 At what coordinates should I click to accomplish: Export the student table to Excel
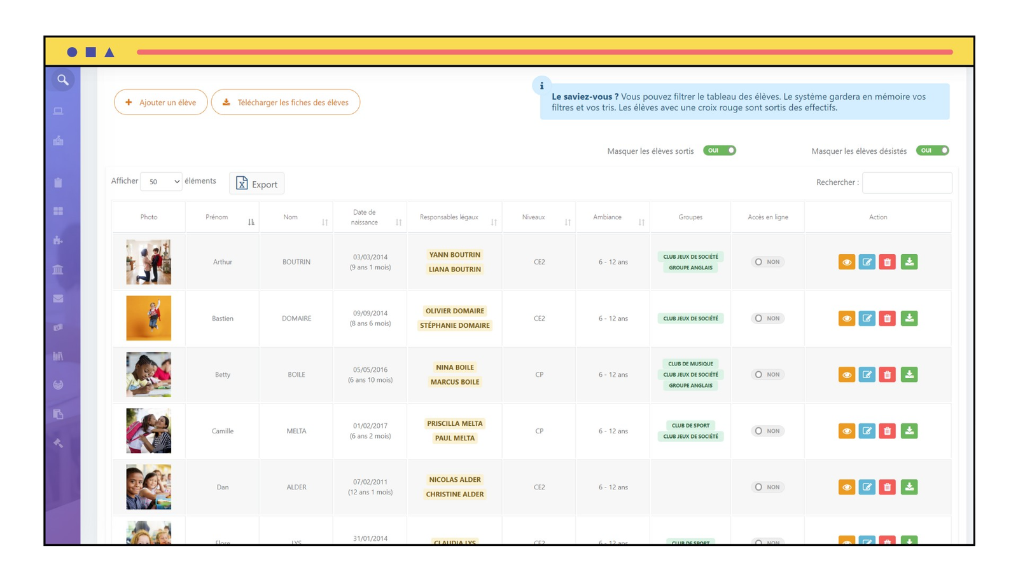click(256, 183)
